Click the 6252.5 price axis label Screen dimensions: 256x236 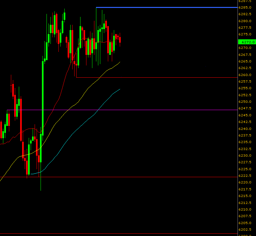245,95
